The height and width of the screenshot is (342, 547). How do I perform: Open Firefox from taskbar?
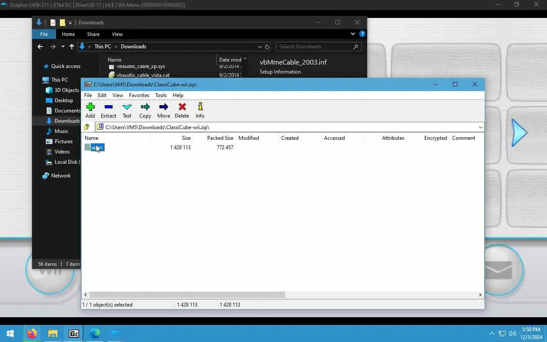click(32, 333)
